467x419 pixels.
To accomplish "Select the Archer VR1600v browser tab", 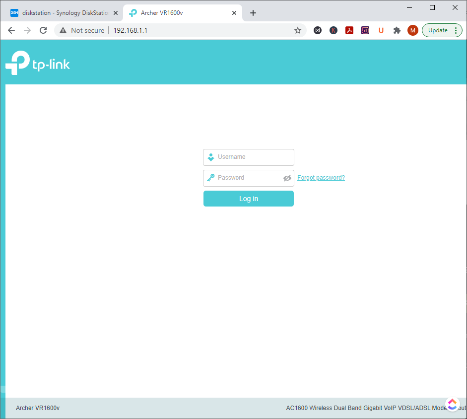I will pyautogui.click(x=183, y=13).
